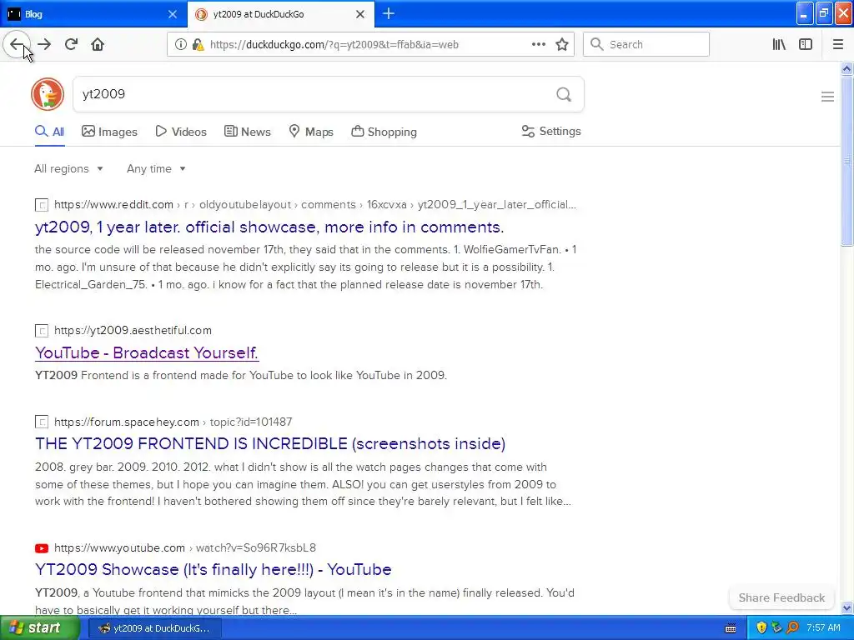Toggle the sidebar icon in toolbar

pos(806,45)
